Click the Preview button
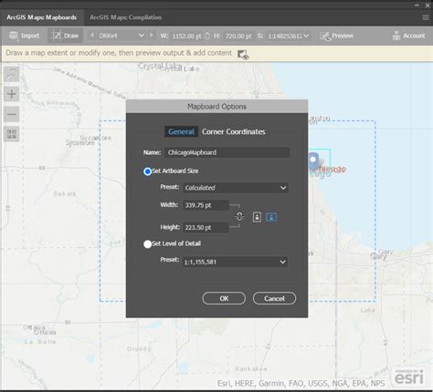This screenshot has width=433, height=392. (x=337, y=36)
